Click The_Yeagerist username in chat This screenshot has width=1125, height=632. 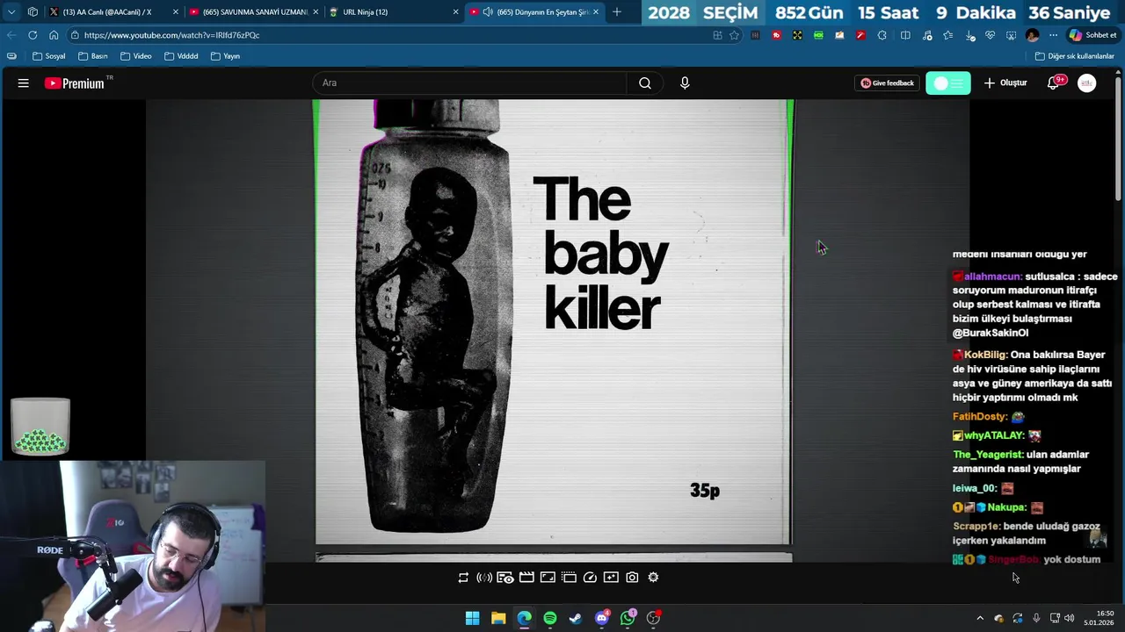tap(989, 455)
